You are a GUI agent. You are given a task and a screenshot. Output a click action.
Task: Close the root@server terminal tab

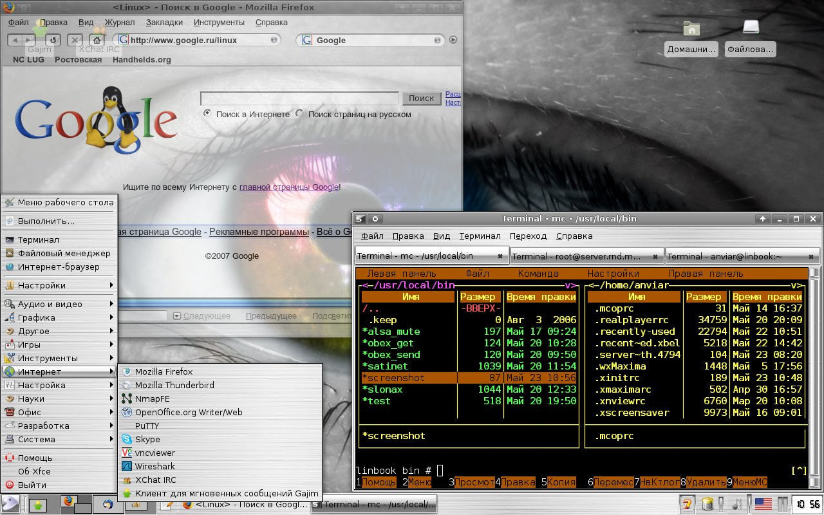[655, 256]
